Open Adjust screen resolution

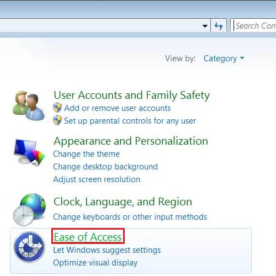pos(97,179)
